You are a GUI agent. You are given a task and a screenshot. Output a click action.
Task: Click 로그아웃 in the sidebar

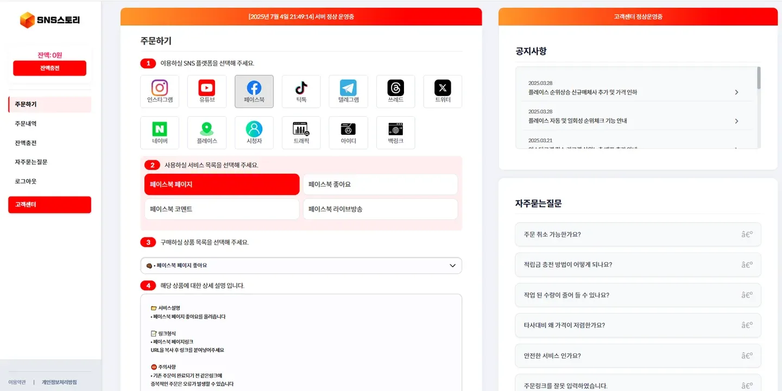click(50, 181)
